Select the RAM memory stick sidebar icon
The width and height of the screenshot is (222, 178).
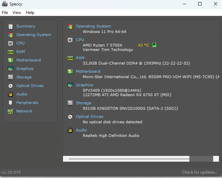[11, 52]
